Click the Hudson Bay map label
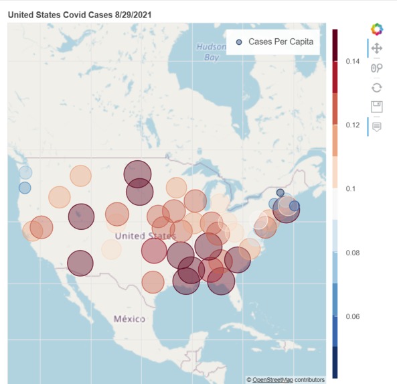This screenshot has width=397, height=384. tap(211, 52)
